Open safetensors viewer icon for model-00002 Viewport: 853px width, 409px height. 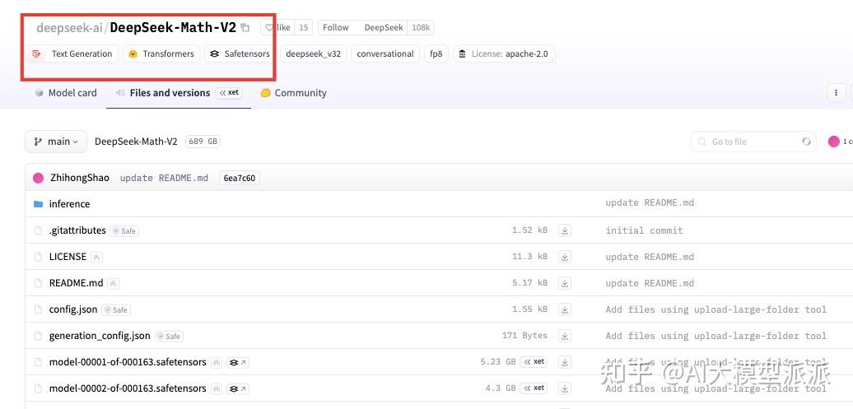[237, 388]
